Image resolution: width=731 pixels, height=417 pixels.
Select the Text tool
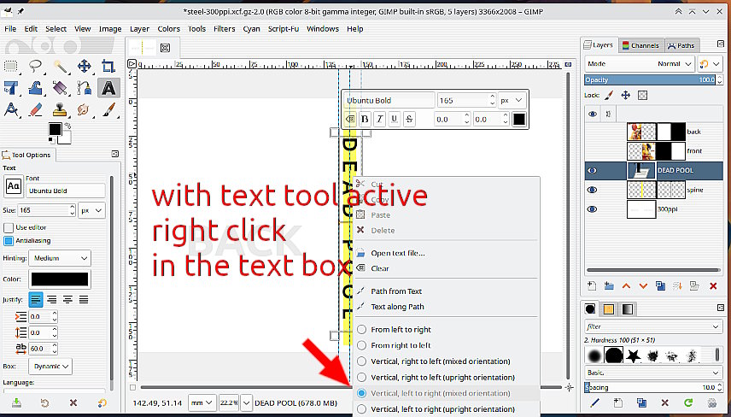108,88
